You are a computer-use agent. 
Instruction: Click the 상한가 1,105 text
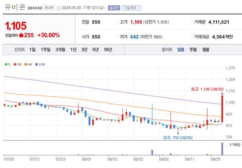pos(156,22)
